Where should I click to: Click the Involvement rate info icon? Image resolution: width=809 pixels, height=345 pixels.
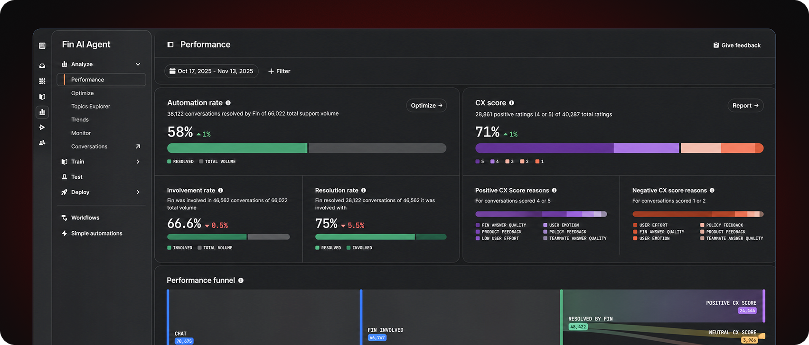coord(221,191)
